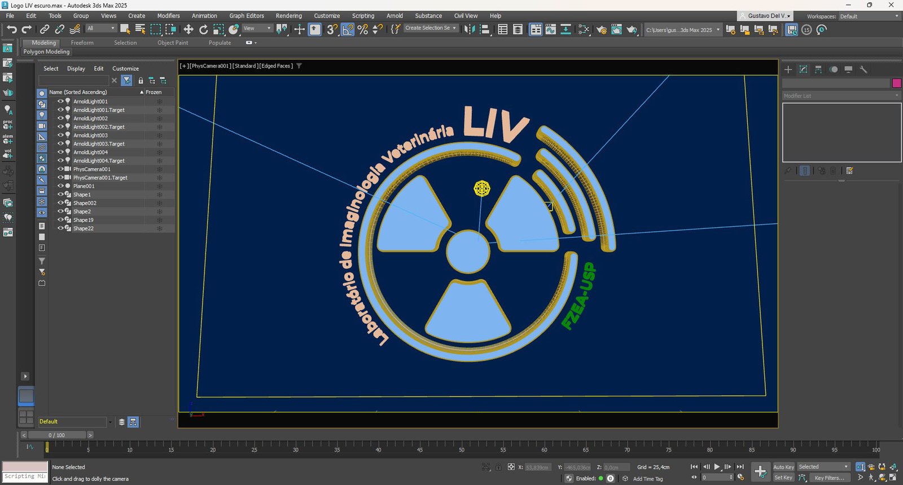903x485 pixels.
Task: Hide the ArnoldLight001 object
Action: point(60,102)
